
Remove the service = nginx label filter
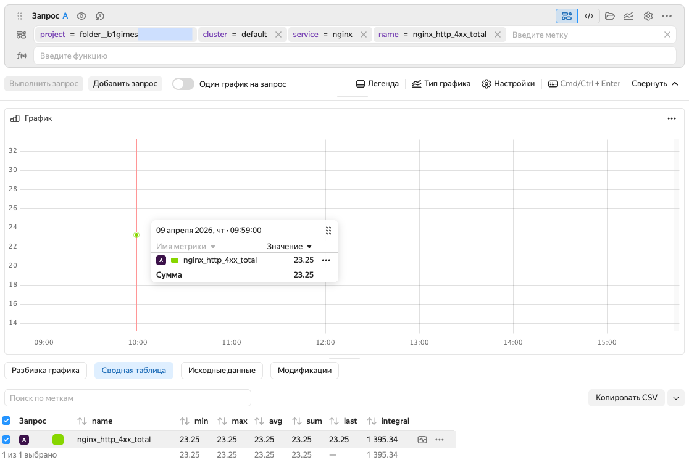(x=364, y=35)
